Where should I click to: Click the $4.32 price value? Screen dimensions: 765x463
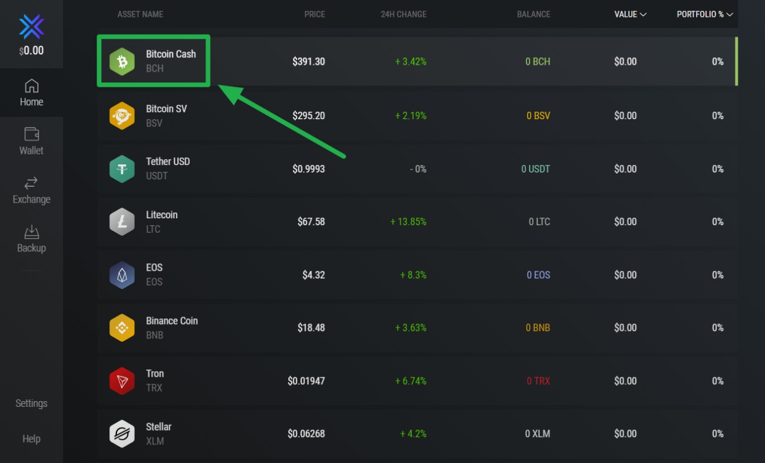click(314, 275)
